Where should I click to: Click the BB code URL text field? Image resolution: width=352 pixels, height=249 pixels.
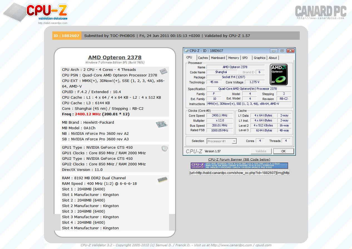pyautogui.click(x=239, y=173)
